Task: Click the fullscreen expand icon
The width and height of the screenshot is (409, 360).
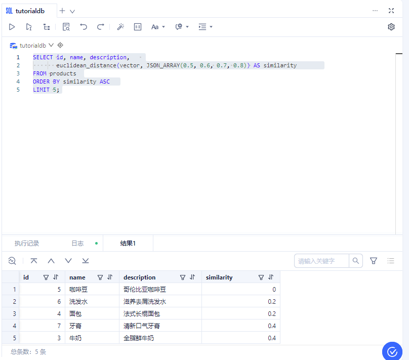Action: pyautogui.click(x=391, y=11)
